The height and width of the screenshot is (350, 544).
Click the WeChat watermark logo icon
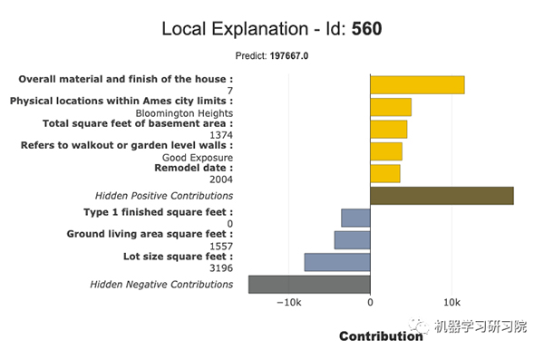coord(419,326)
